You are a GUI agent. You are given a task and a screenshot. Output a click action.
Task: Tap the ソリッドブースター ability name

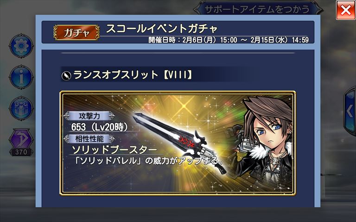point(114,150)
